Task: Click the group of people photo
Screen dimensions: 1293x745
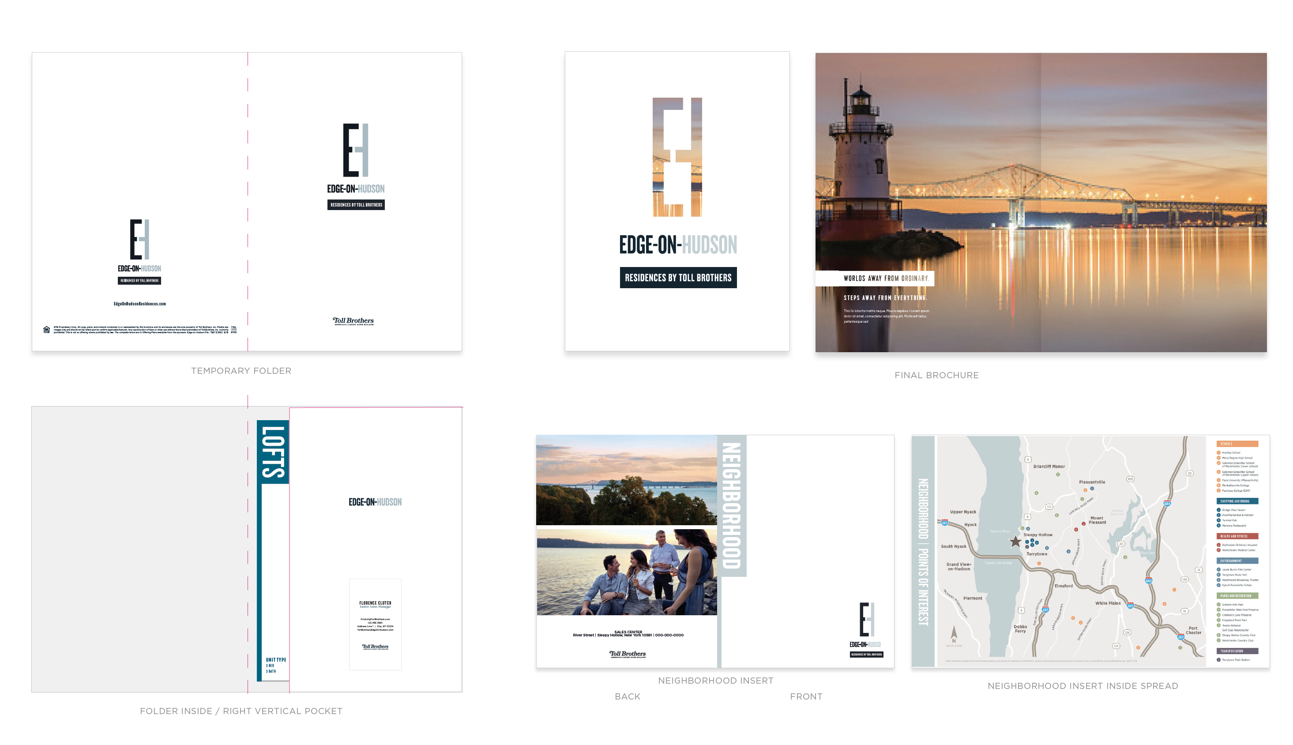Action: [x=627, y=572]
